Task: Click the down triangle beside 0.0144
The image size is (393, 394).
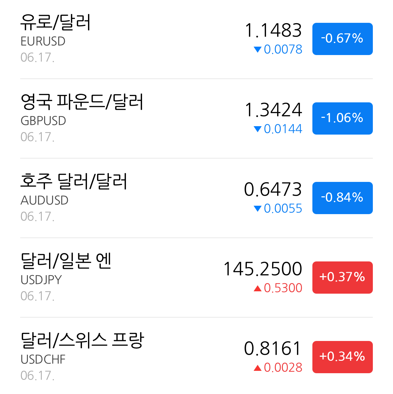Action: pos(258,129)
